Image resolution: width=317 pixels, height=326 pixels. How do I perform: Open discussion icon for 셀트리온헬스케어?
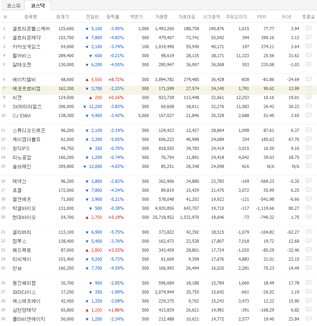tap(308, 28)
